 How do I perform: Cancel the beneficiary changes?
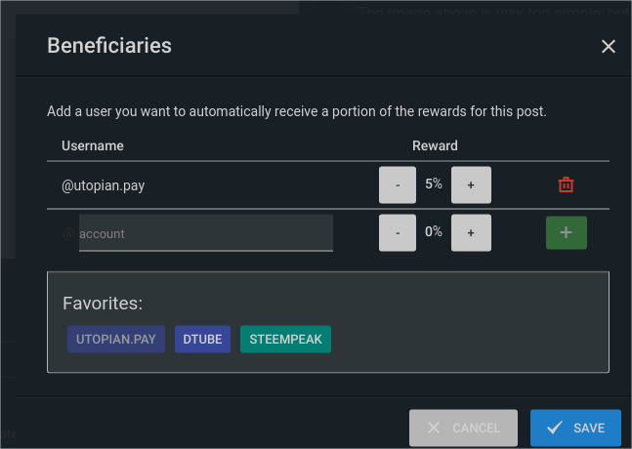[463, 428]
